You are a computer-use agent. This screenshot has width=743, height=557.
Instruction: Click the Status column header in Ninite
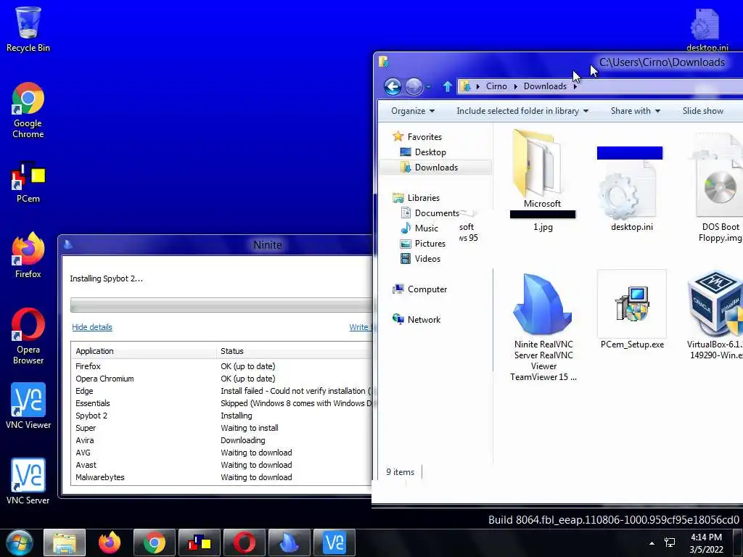295,351
